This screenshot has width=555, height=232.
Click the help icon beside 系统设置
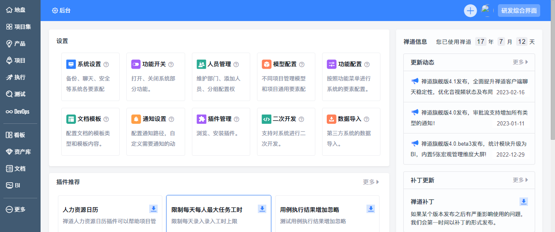106,64
